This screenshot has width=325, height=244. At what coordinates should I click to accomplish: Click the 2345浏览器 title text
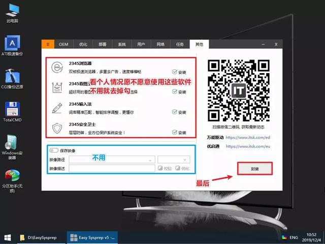point(80,63)
